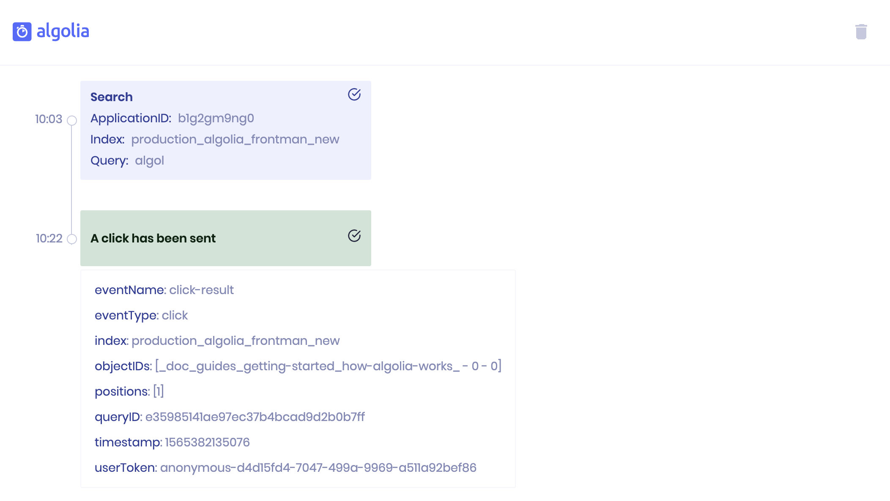Click the algolia wordmark text
This screenshot has width=890, height=501.
pos(63,32)
